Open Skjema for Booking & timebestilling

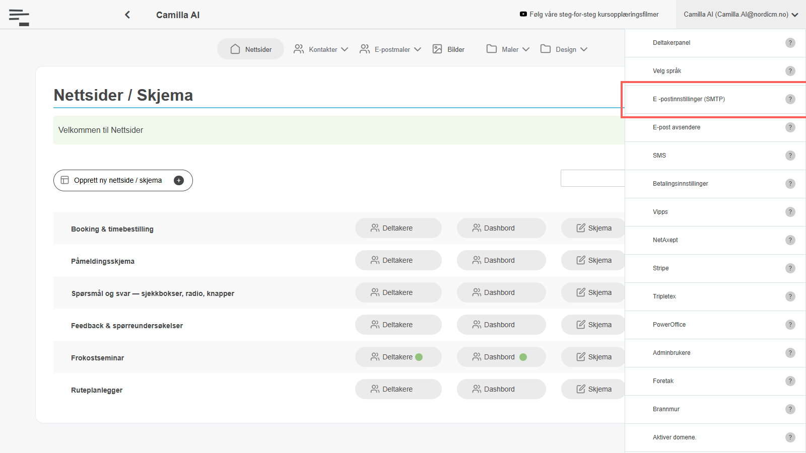tap(593, 228)
